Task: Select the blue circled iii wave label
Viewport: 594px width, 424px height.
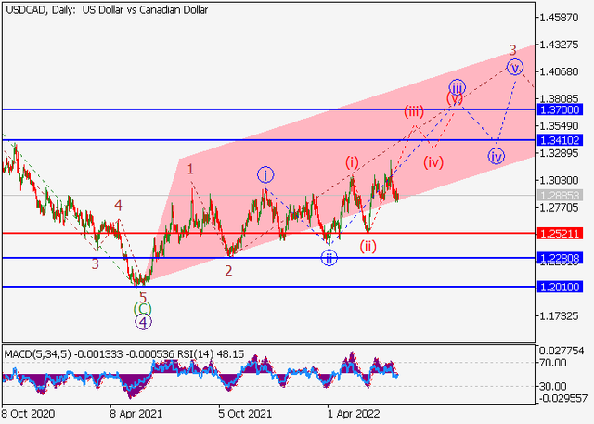Action: point(458,88)
